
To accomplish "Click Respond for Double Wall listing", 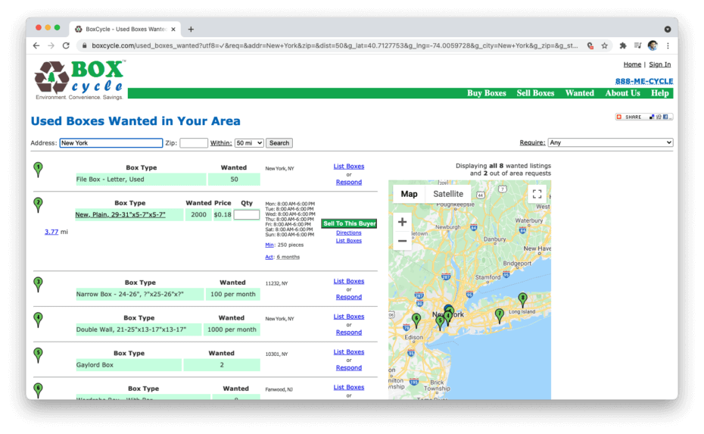I will pyautogui.click(x=349, y=333).
